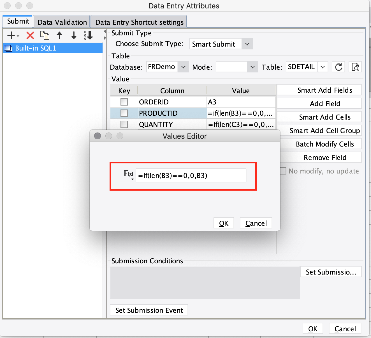371x338 pixels.
Task: Cancel the Values Editor dialog
Action: click(x=256, y=223)
